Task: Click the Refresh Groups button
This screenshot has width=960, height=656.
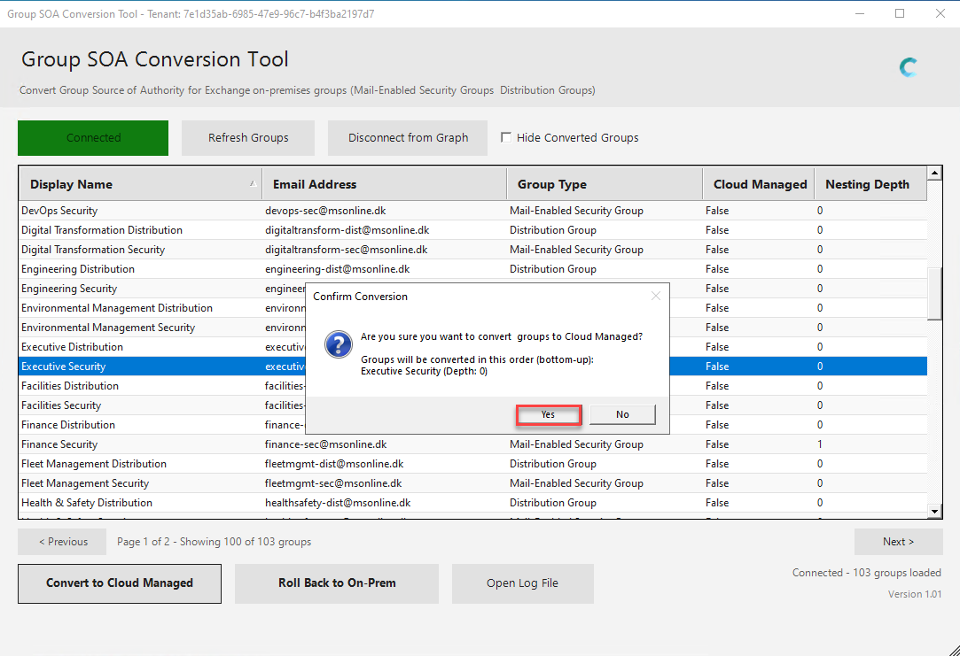Action: point(248,138)
